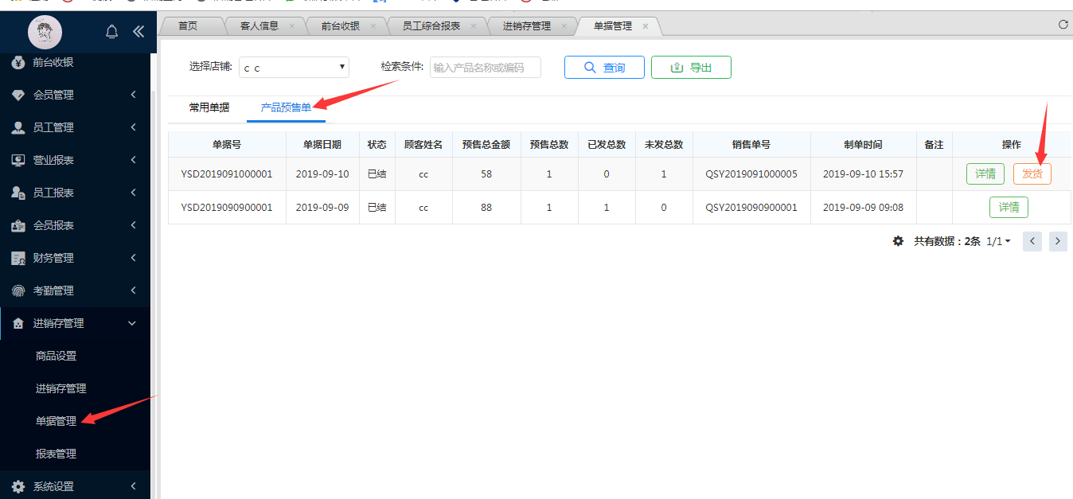Viewport: 1073px width, 499px height.
Task: Collapse sidebar with double-chevron icon
Action: 139,32
